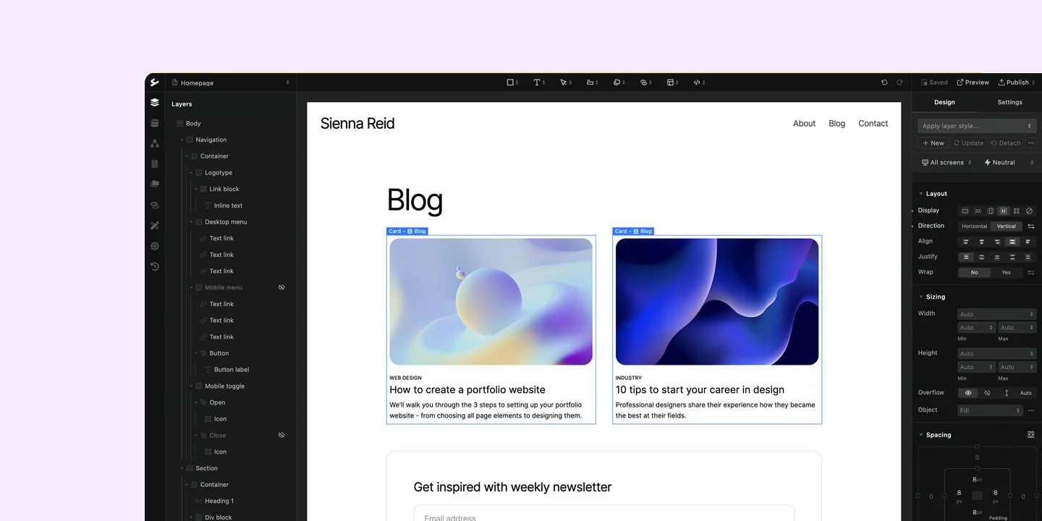Click the New layer style button
Viewport: 1042px width, 521px height.
point(933,143)
